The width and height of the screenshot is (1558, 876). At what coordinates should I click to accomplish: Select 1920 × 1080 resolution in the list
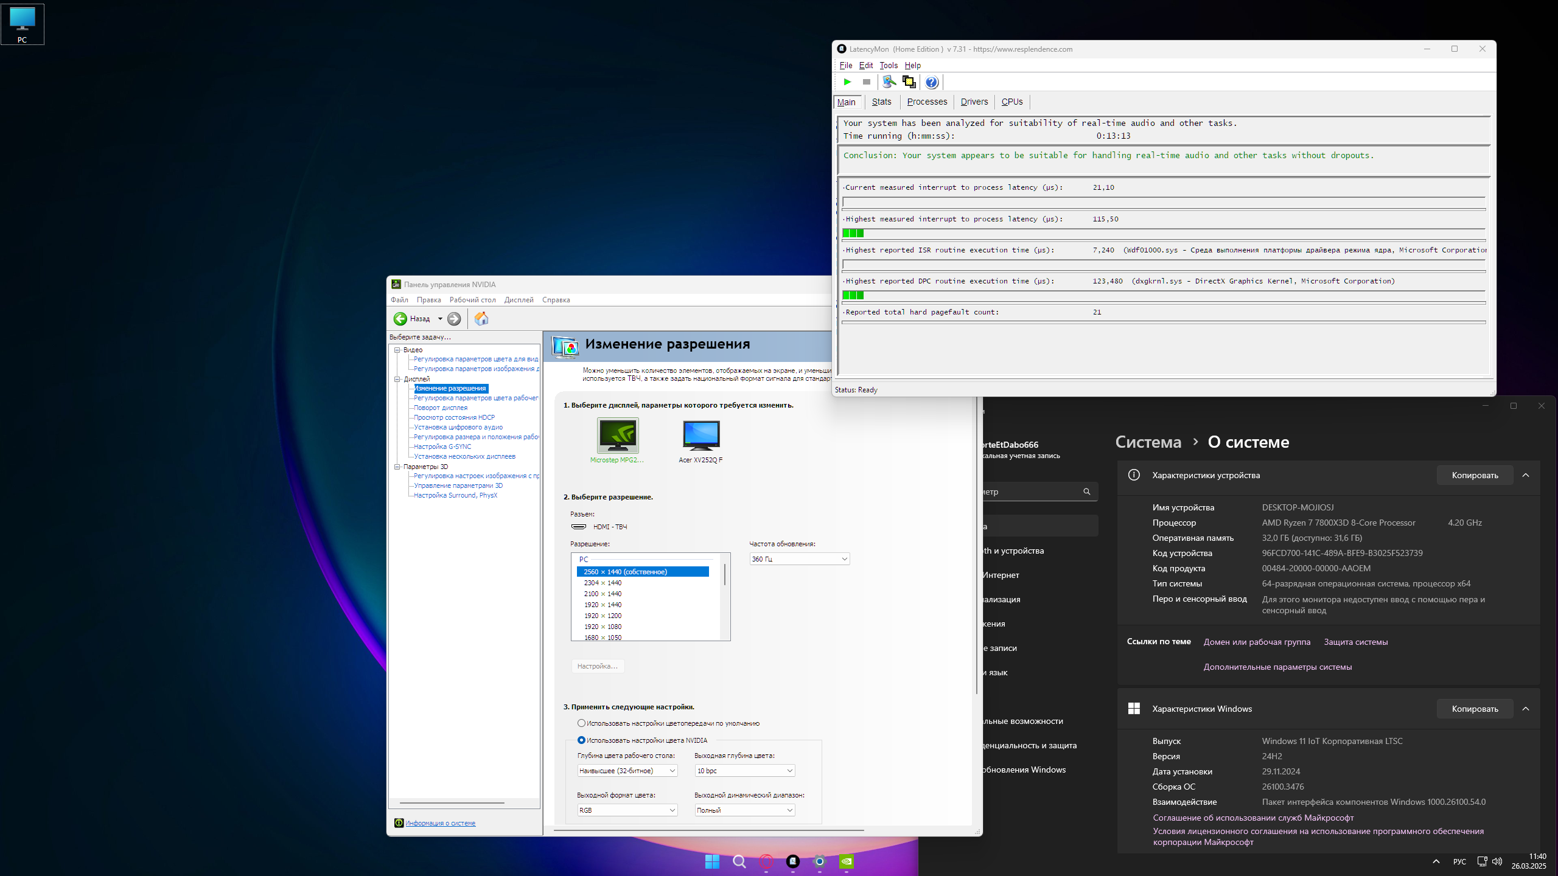tap(603, 627)
